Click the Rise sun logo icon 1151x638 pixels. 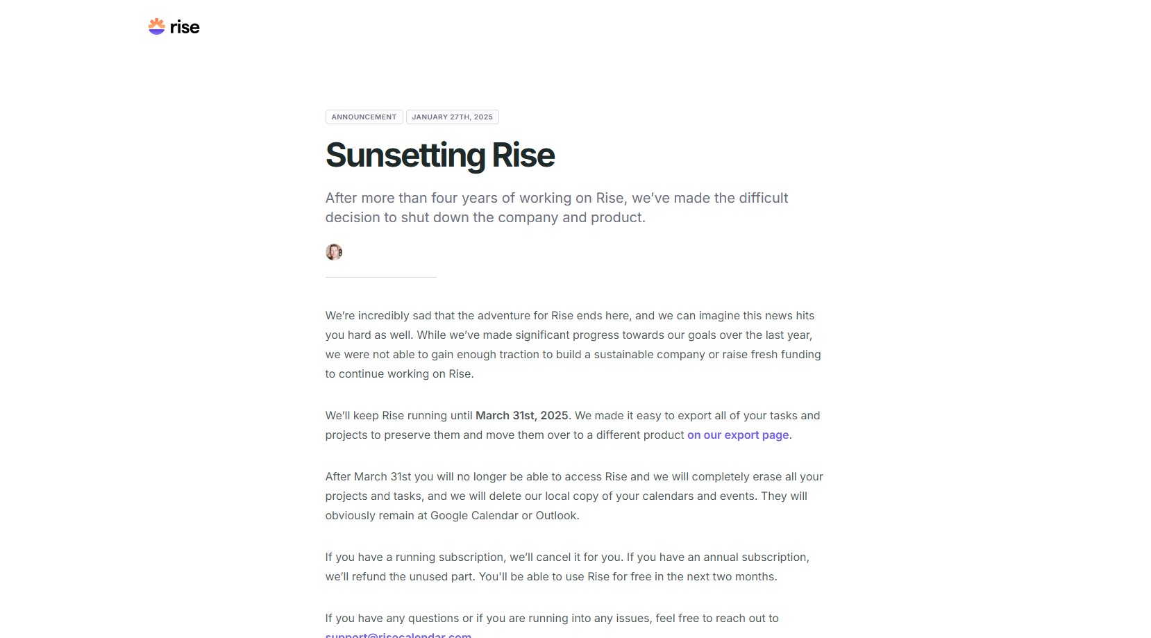(x=156, y=26)
